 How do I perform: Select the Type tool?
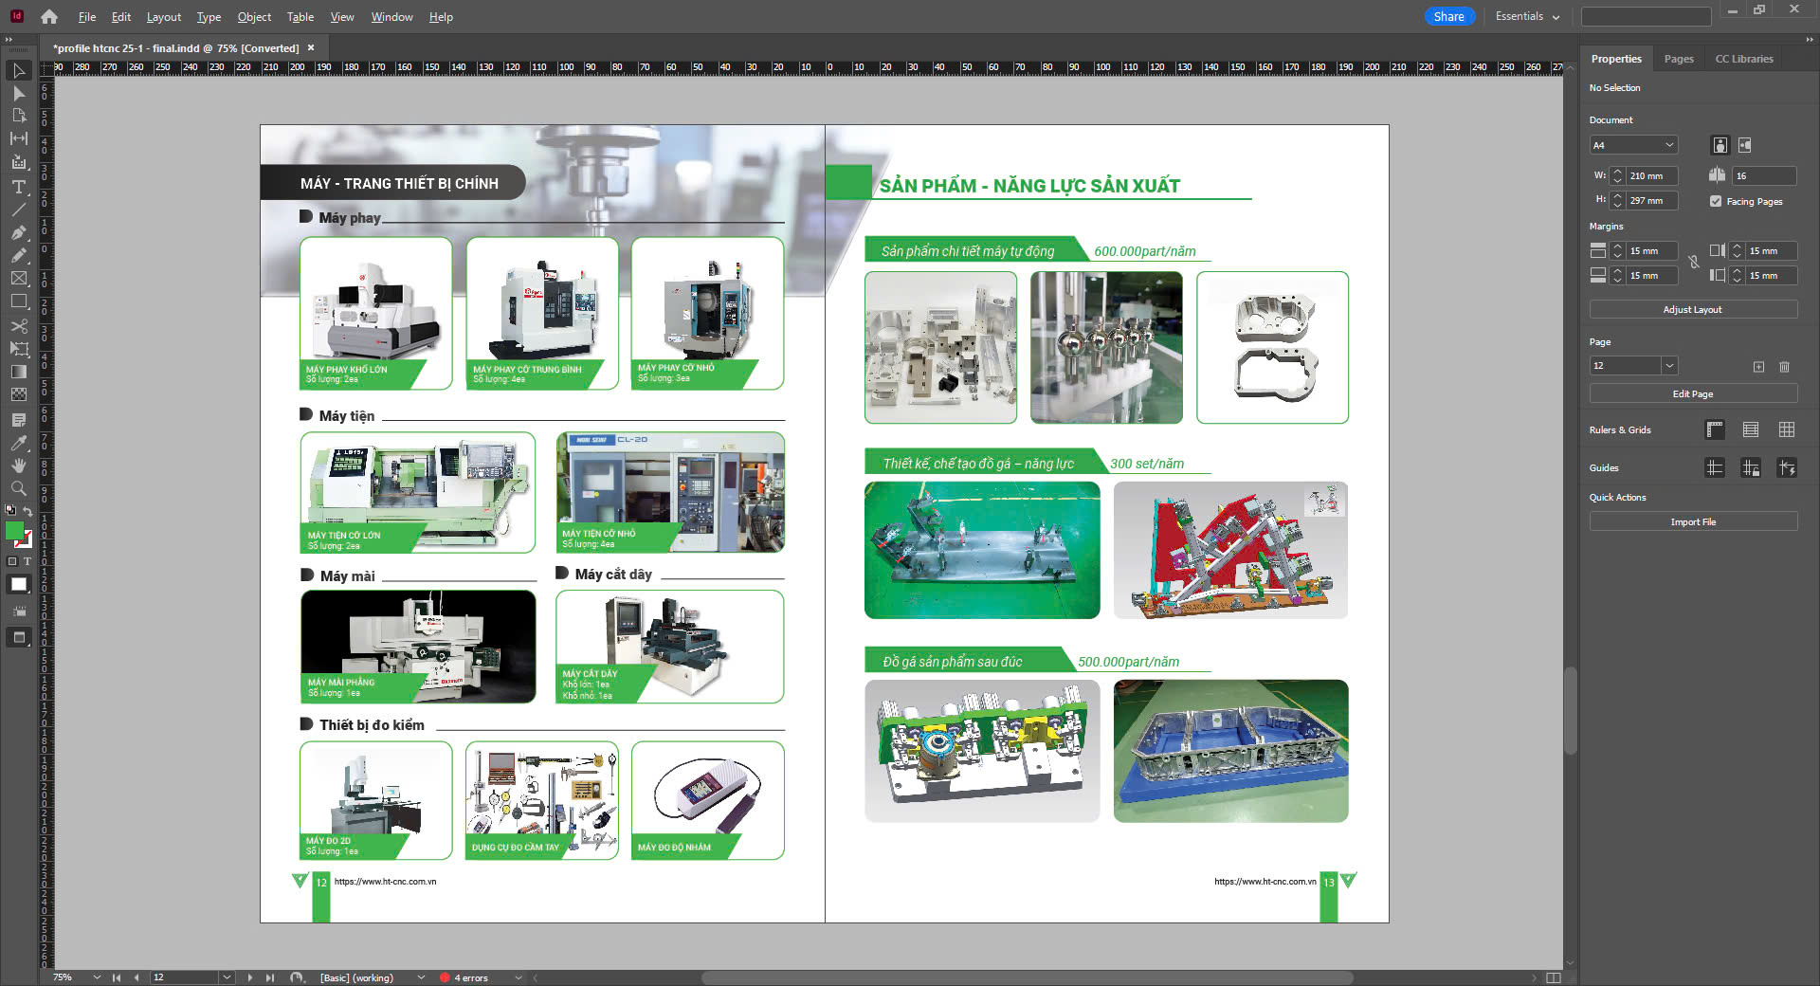pos(18,187)
